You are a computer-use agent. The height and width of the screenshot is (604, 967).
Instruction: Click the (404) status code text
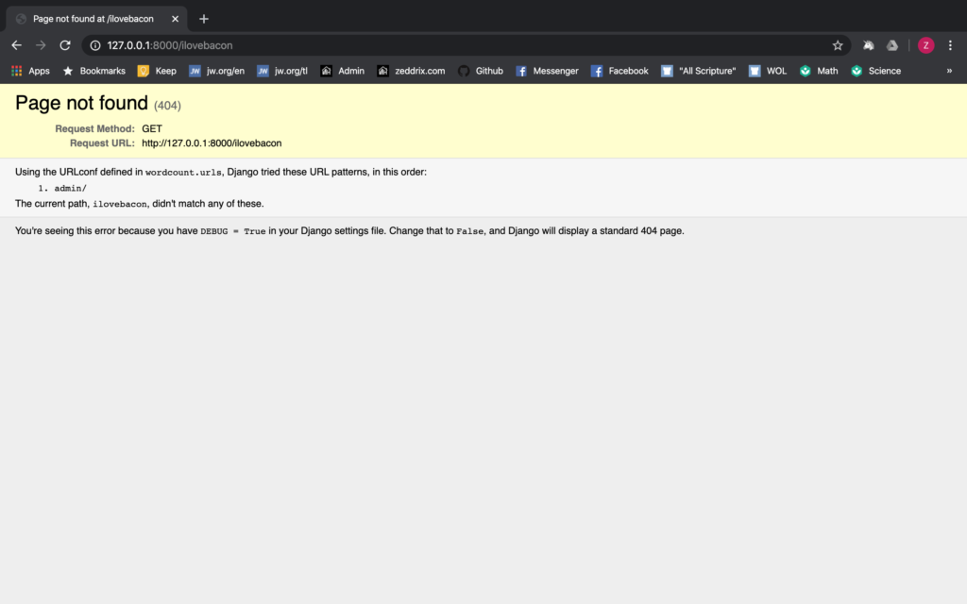pos(167,106)
